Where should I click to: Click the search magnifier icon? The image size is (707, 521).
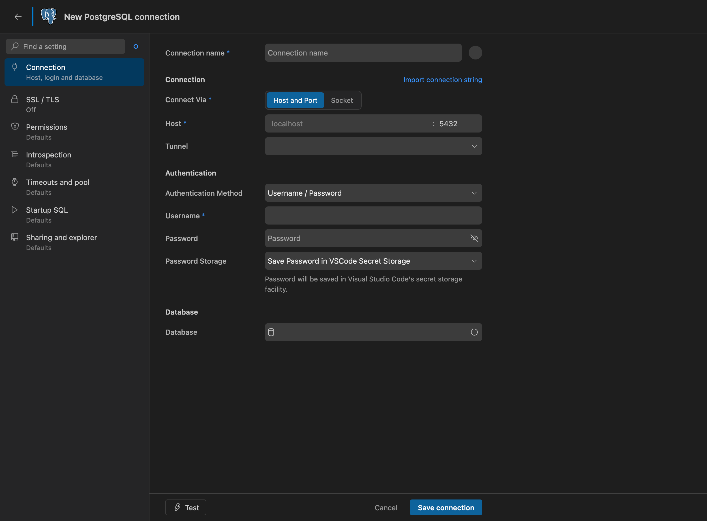[15, 46]
